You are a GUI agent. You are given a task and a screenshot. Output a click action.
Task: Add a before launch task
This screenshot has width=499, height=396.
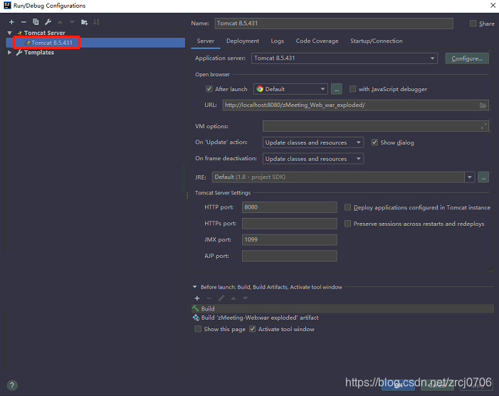(197, 298)
